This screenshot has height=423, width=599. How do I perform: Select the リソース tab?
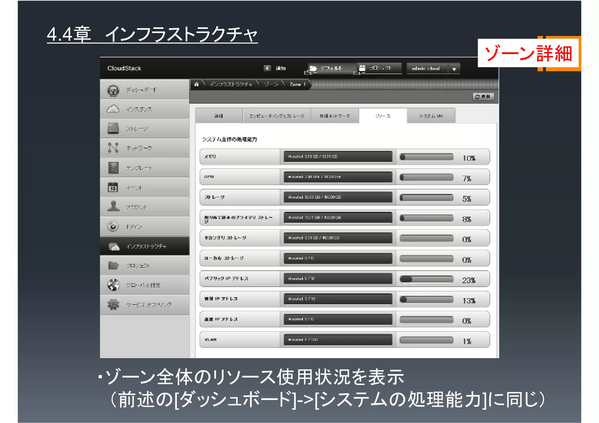coord(383,116)
